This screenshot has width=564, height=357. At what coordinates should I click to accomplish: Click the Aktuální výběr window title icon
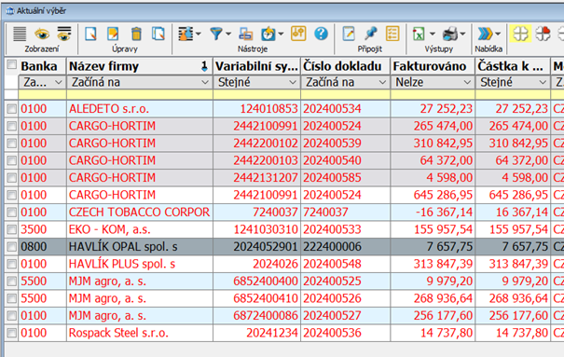point(10,11)
